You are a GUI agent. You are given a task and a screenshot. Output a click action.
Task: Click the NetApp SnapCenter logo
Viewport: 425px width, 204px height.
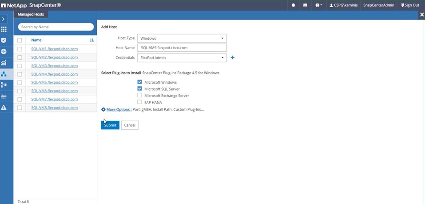point(31,5)
